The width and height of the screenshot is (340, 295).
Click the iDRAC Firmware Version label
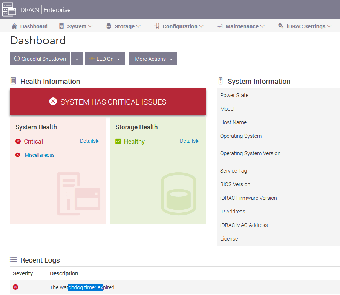pyautogui.click(x=248, y=198)
